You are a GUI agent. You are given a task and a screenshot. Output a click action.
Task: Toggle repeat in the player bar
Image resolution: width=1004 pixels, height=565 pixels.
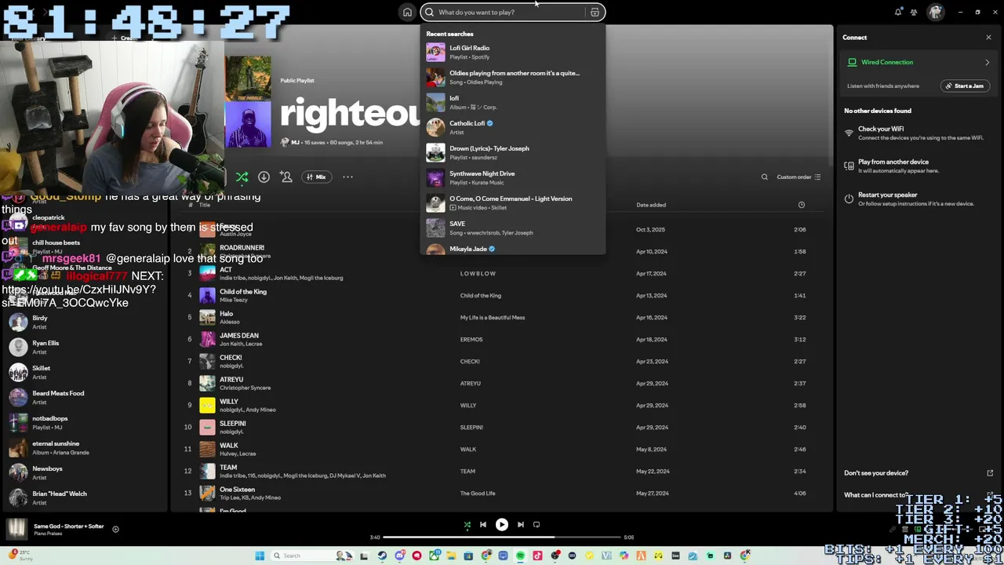pos(537,524)
